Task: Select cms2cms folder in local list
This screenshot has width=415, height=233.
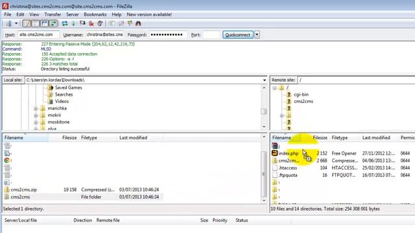Action: [20, 197]
